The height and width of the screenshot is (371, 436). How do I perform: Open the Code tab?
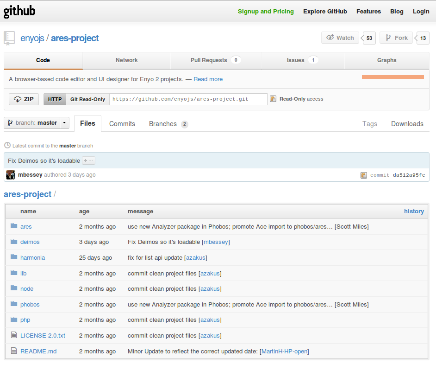(43, 60)
